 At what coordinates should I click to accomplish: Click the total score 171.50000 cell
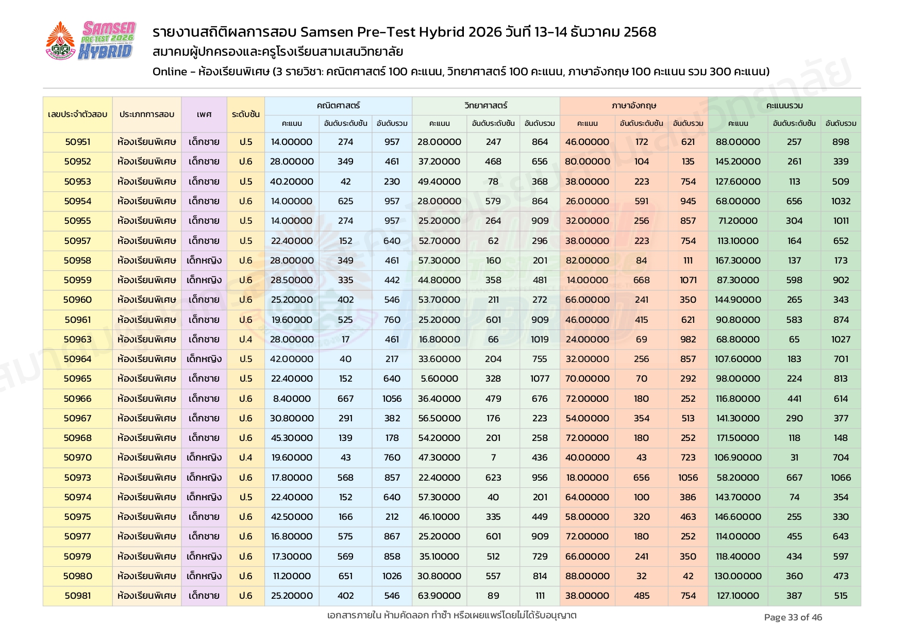coord(738,438)
